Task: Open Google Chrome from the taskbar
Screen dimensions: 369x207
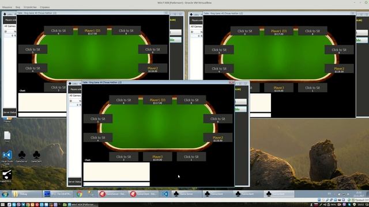Action: coord(80,194)
